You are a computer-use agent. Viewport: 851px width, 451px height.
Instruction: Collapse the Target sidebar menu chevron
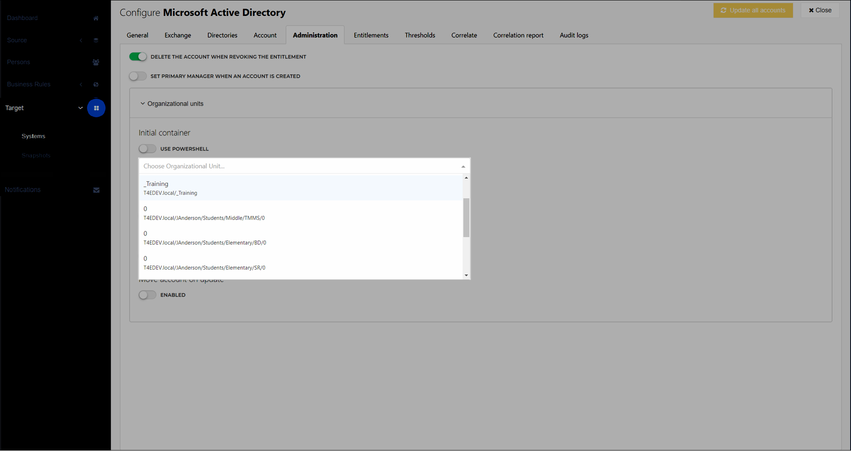[81, 108]
